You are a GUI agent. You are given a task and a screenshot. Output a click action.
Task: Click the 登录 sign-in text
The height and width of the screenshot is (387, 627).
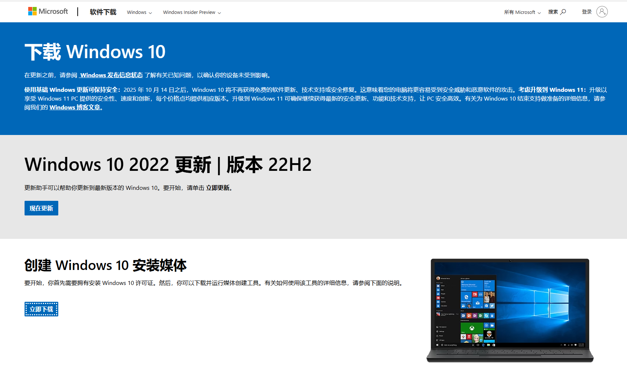(587, 12)
